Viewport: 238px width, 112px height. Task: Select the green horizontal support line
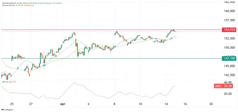(106, 58)
